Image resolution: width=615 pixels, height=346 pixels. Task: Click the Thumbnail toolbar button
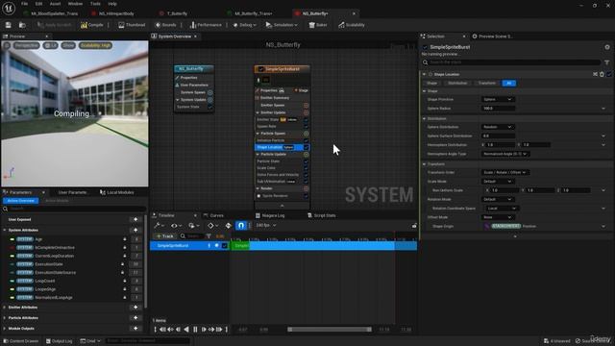(x=132, y=25)
